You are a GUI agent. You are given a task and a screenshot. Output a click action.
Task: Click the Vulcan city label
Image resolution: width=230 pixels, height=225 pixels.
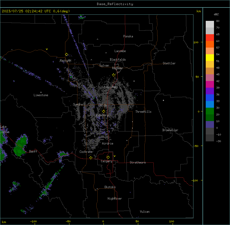click(x=145, y=212)
